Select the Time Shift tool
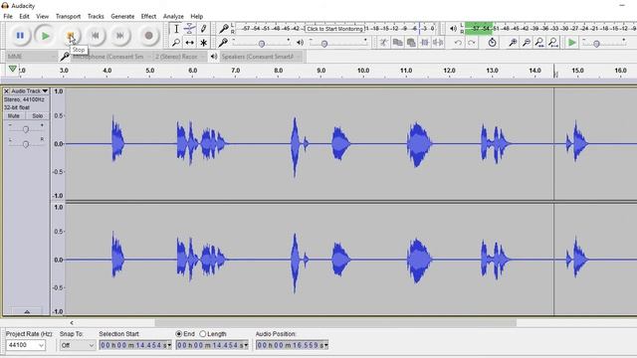The width and height of the screenshot is (637, 358). (189, 42)
